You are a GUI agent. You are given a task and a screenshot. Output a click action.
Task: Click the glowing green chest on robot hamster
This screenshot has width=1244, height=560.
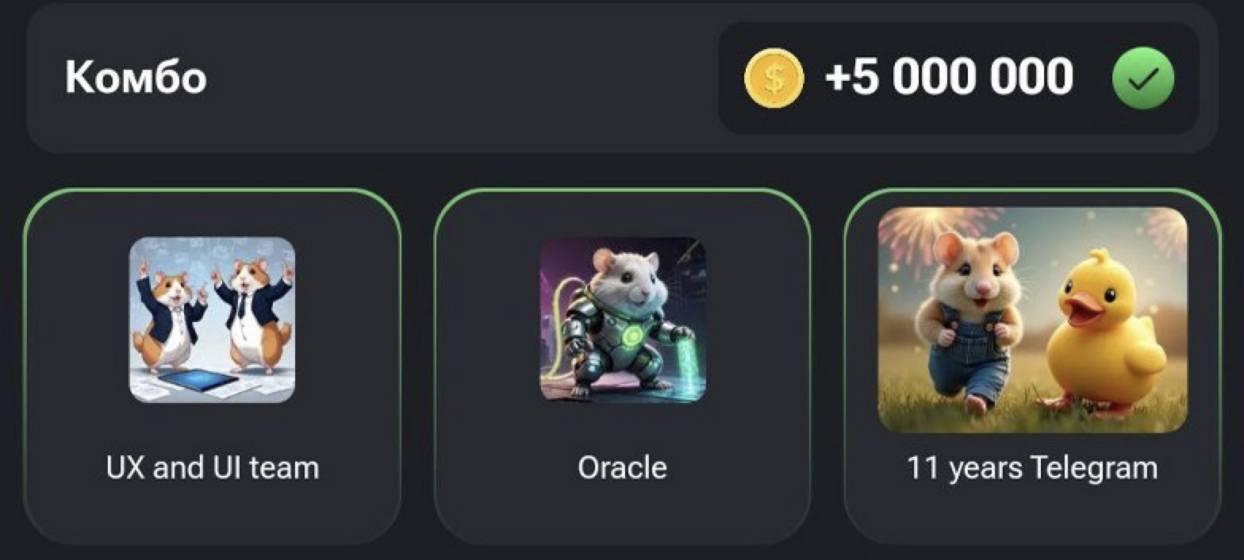pos(632,336)
